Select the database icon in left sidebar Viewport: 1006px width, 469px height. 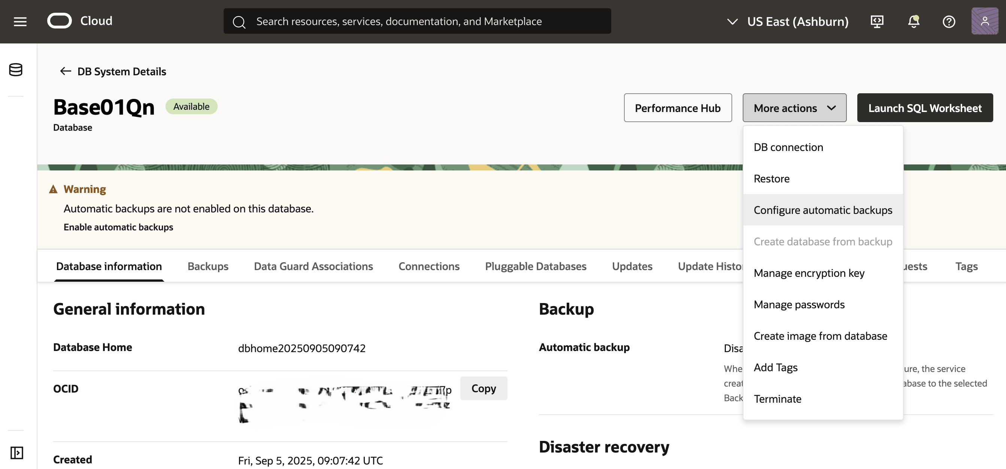pos(15,70)
